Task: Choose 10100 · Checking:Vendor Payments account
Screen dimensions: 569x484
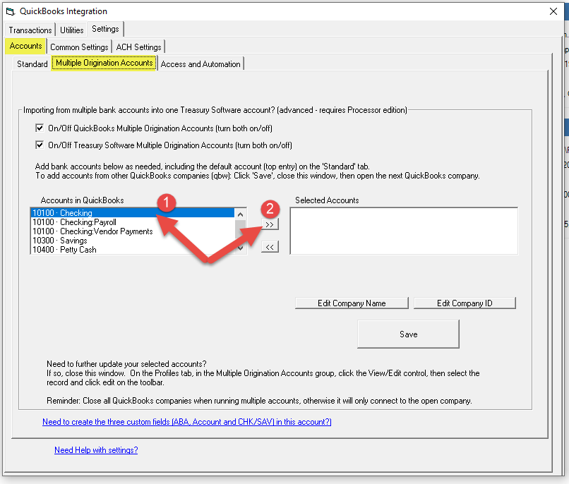Action: tap(133, 231)
